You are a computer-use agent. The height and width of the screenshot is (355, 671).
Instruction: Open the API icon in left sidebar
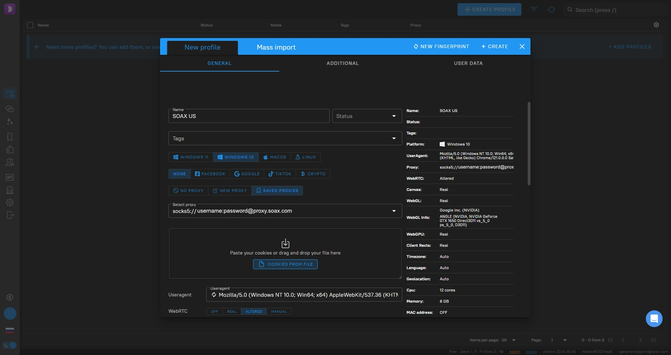coord(10,177)
